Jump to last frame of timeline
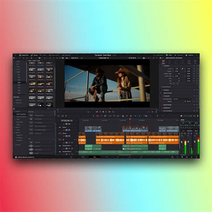The image size is (212, 212). (x=110, y=112)
